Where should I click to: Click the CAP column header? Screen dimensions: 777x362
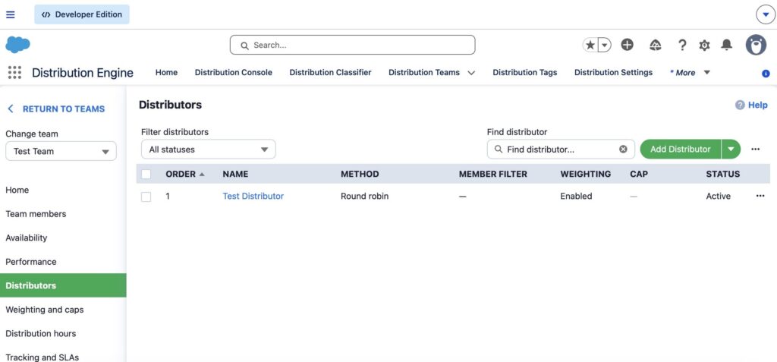coord(639,174)
